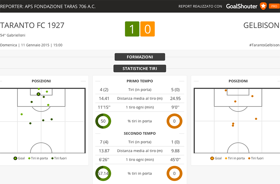The width and height of the screenshot is (280, 184).
Task: Click the goal marker in Taranto's shot map
Action: [38, 94]
